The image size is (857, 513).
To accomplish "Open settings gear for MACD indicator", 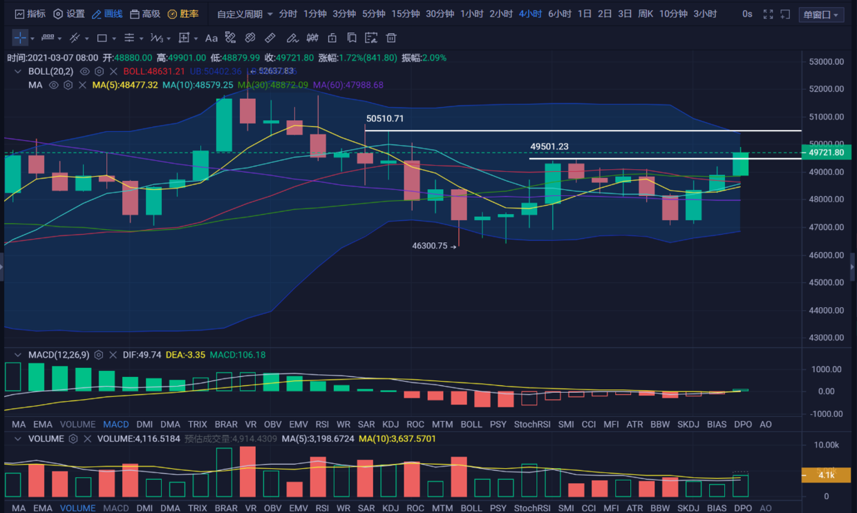I will 99,355.
